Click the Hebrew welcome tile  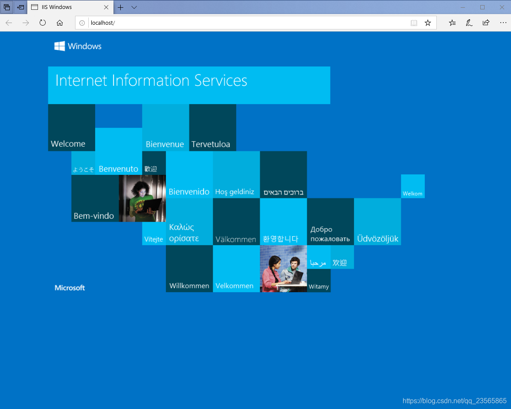point(284,175)
